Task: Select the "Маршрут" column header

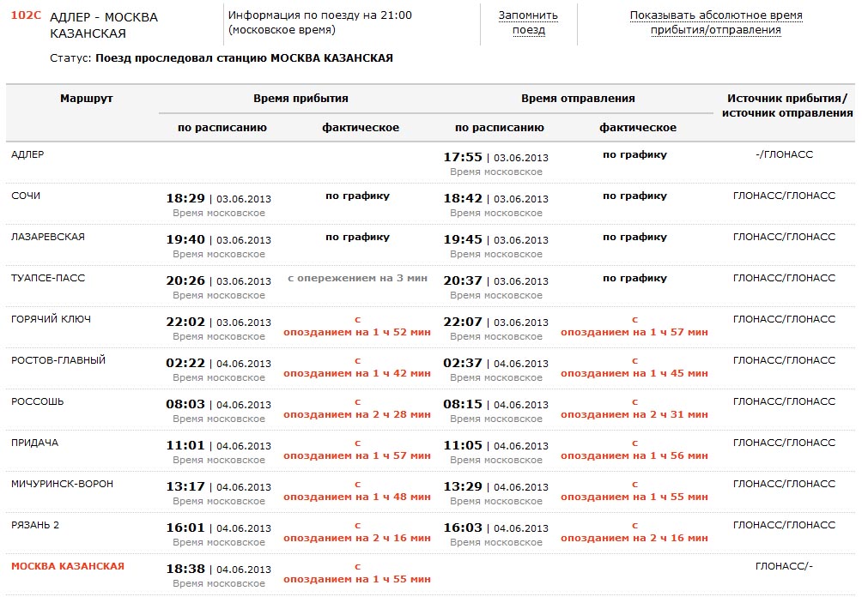Action: [x=86, y=99]
